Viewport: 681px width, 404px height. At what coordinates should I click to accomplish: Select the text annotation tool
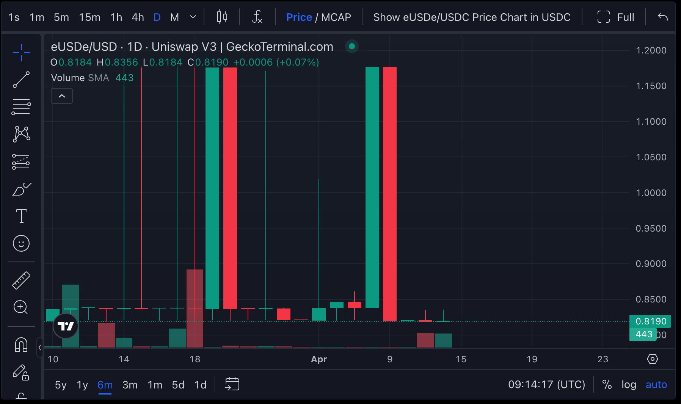tap(21, 216)
